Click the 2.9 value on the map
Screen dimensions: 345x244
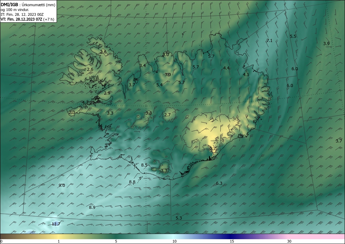click(x=107, y=93)
